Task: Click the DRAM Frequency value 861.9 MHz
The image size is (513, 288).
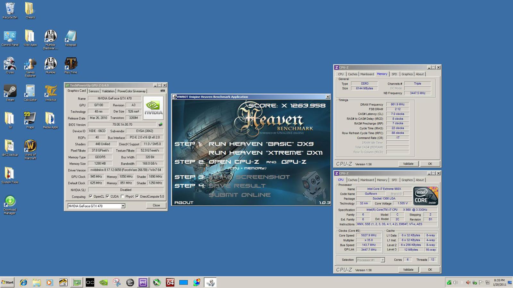Action: [x=398, y=104]
